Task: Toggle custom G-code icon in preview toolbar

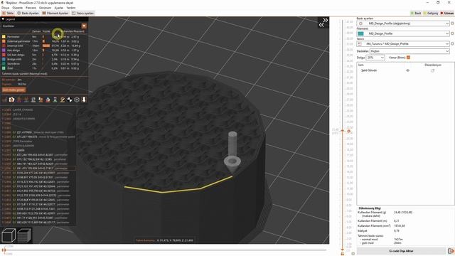Action: pos(63,100)
